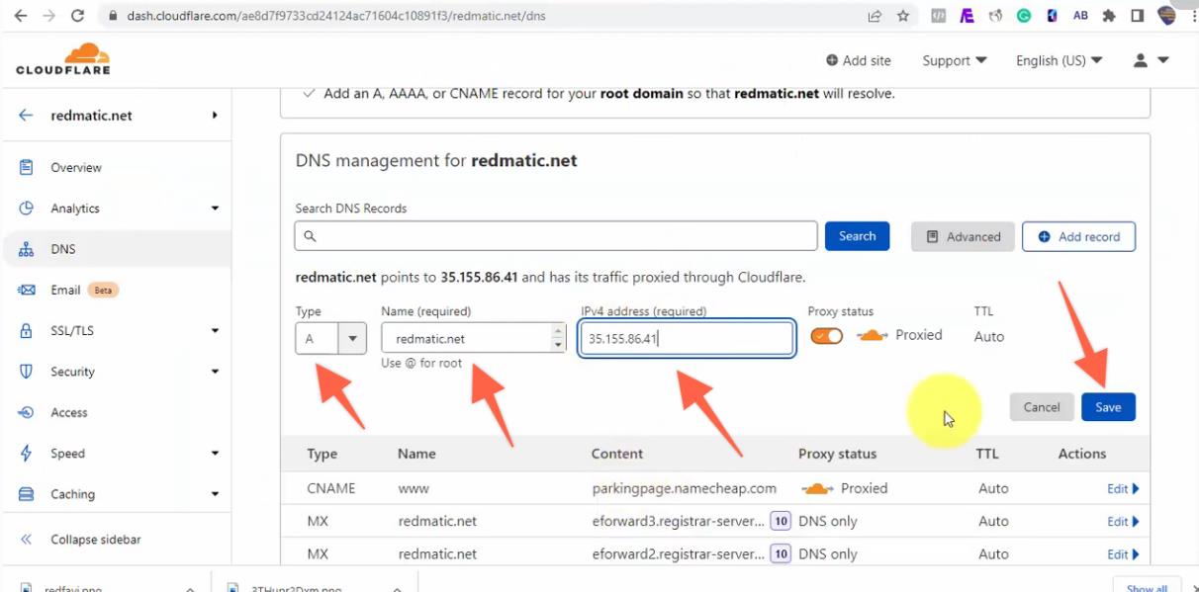This screenshot has height=592, width=1199.
Task: Click back arrow beside redmatic.net in sidebar
Action: [26, 116]
